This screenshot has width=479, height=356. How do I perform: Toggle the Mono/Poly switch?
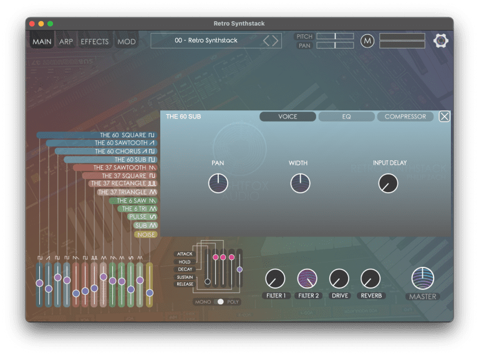tap(218, 302)
